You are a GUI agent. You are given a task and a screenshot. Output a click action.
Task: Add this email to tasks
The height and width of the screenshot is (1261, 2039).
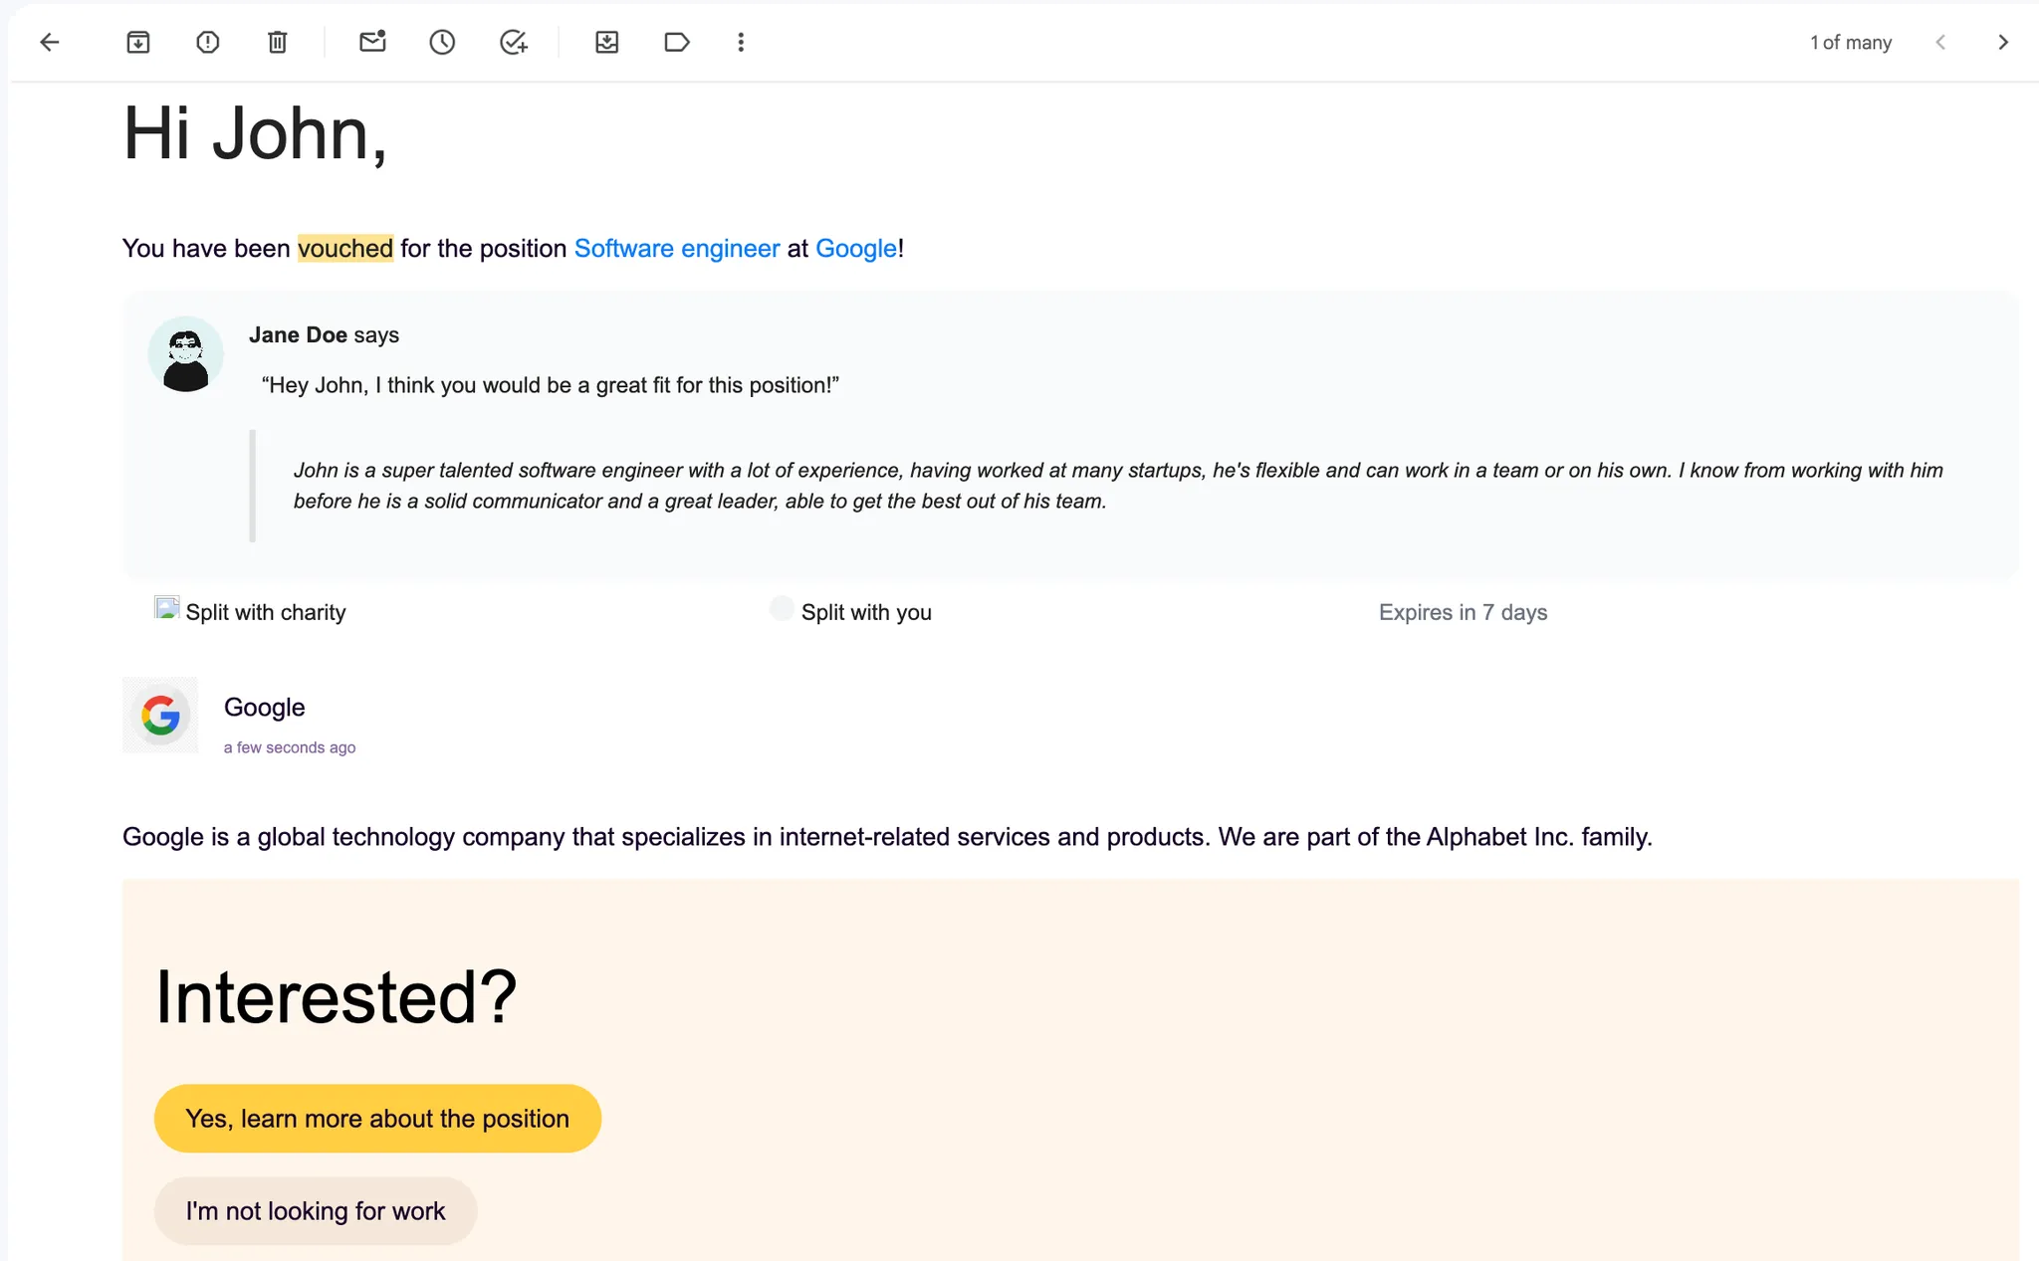tap(513, 42)
